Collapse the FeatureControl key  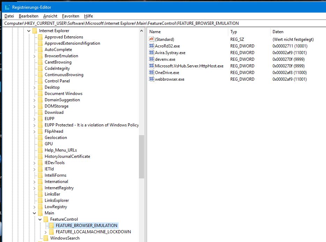pos(40,219)
